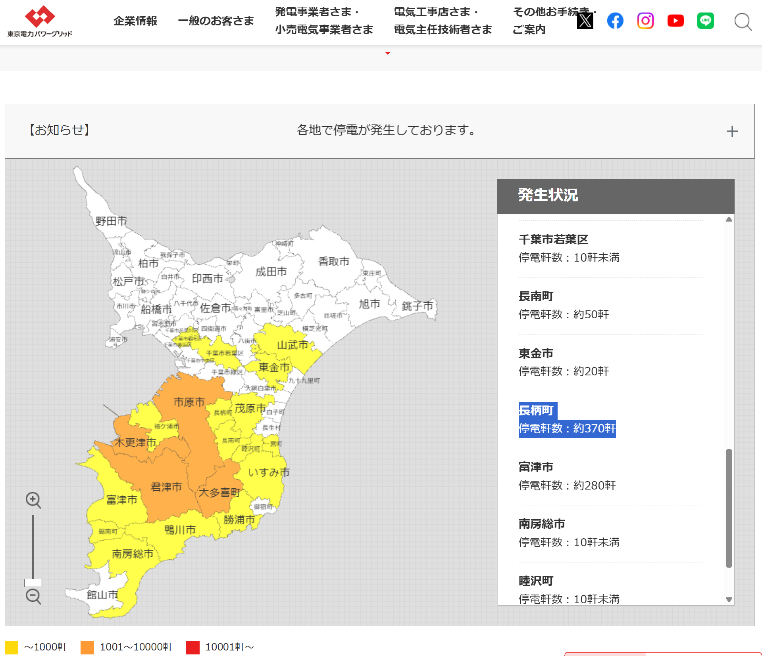The height and width of the screenshot is (656, 762).
Task: Select 富津市 in the outage list
Action: (x=536, y=467)
